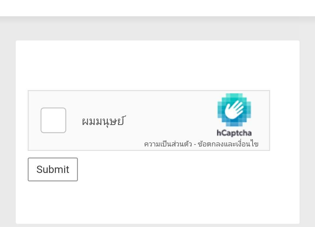
Task: Click the hCaptcha hand logo
Action: pyautogui.click(x=234, y=110)
